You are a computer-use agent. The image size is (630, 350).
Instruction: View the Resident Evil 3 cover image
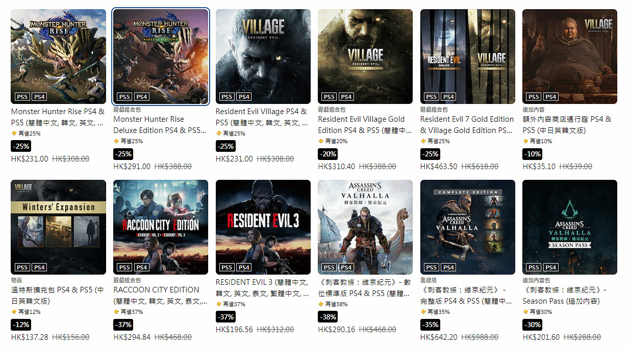click(x=263, y=227)
